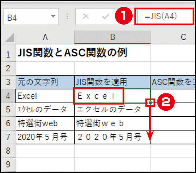
Task: Select cell A6 containing 特選街web
Action: coord(45,123)
